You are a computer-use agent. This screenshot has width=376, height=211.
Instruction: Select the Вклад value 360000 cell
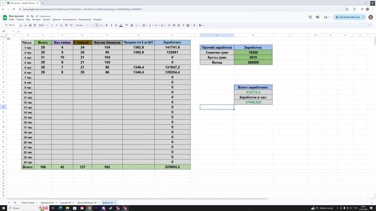[x=253, y=63]
